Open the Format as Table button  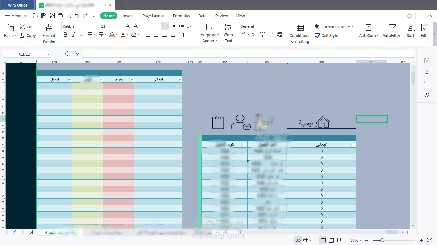click(334, 27)
